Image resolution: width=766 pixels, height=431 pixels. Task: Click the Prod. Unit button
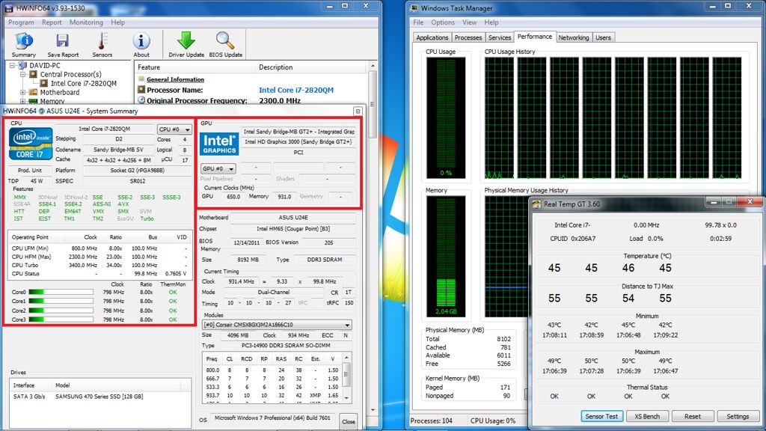click(x=30, y=171)
